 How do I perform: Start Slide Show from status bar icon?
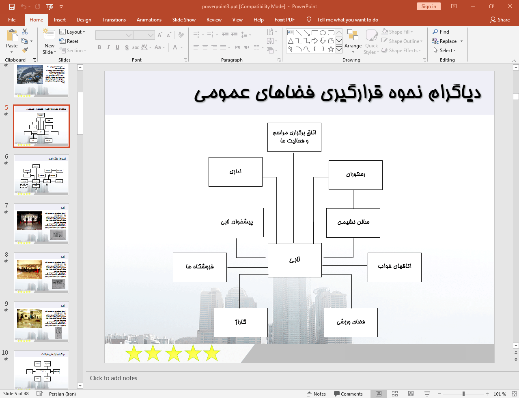427,394
